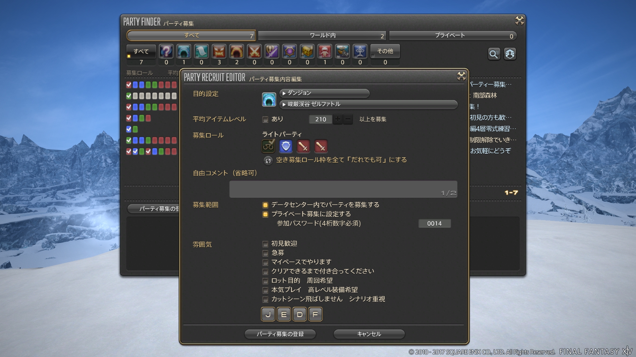Click the Trials demon-face category icon
This screenshot has height=357, width=636.
point(219,52)
